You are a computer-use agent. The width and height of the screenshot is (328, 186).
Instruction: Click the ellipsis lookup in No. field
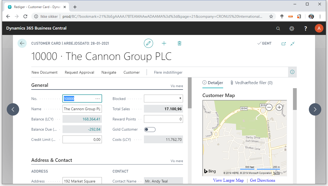click(x=98, y=99)
